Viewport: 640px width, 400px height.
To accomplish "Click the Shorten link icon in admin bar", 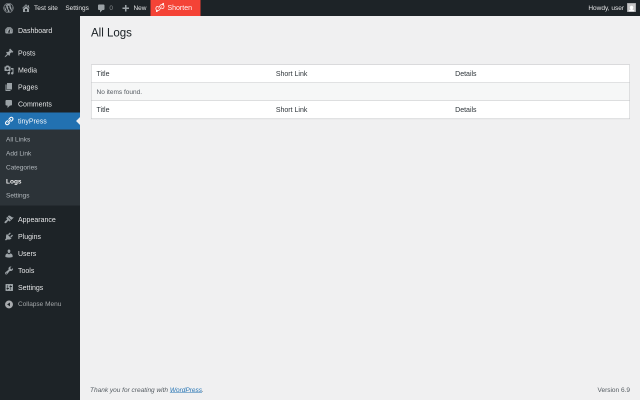I will [x=160, y=7].
